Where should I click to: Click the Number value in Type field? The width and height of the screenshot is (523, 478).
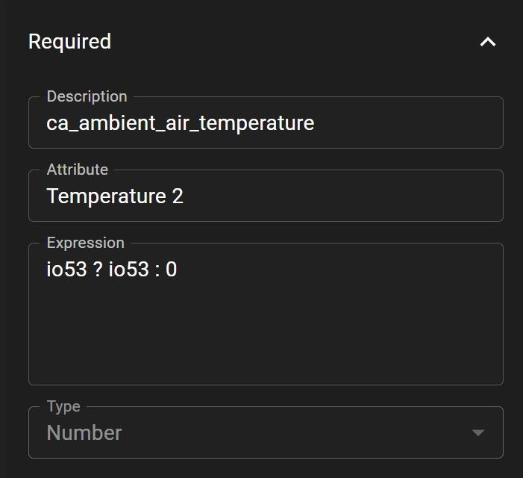[x=84, y=432]
